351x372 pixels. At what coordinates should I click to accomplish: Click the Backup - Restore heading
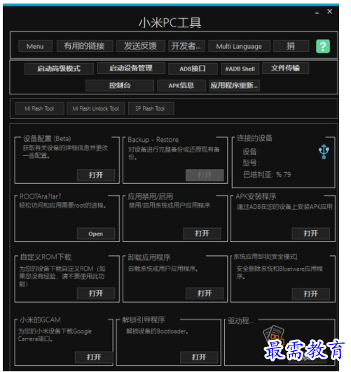153,140
